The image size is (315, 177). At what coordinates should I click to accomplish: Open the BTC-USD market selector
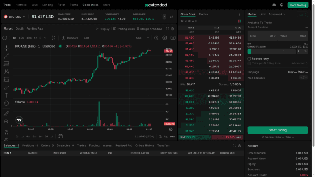pyautogui.click(x=14, y=17)
